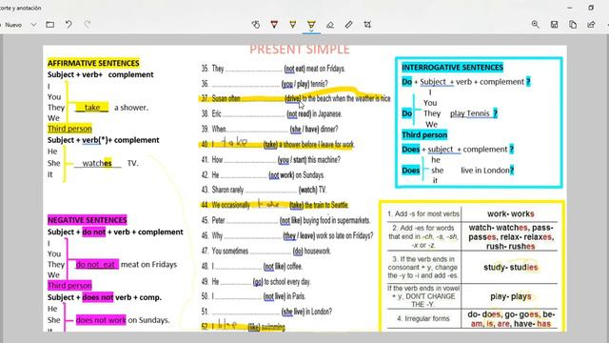Viewport: 609px width, 343px height.
Task: Click the Nuevo new snip button
Action: [x=12, y=25]
